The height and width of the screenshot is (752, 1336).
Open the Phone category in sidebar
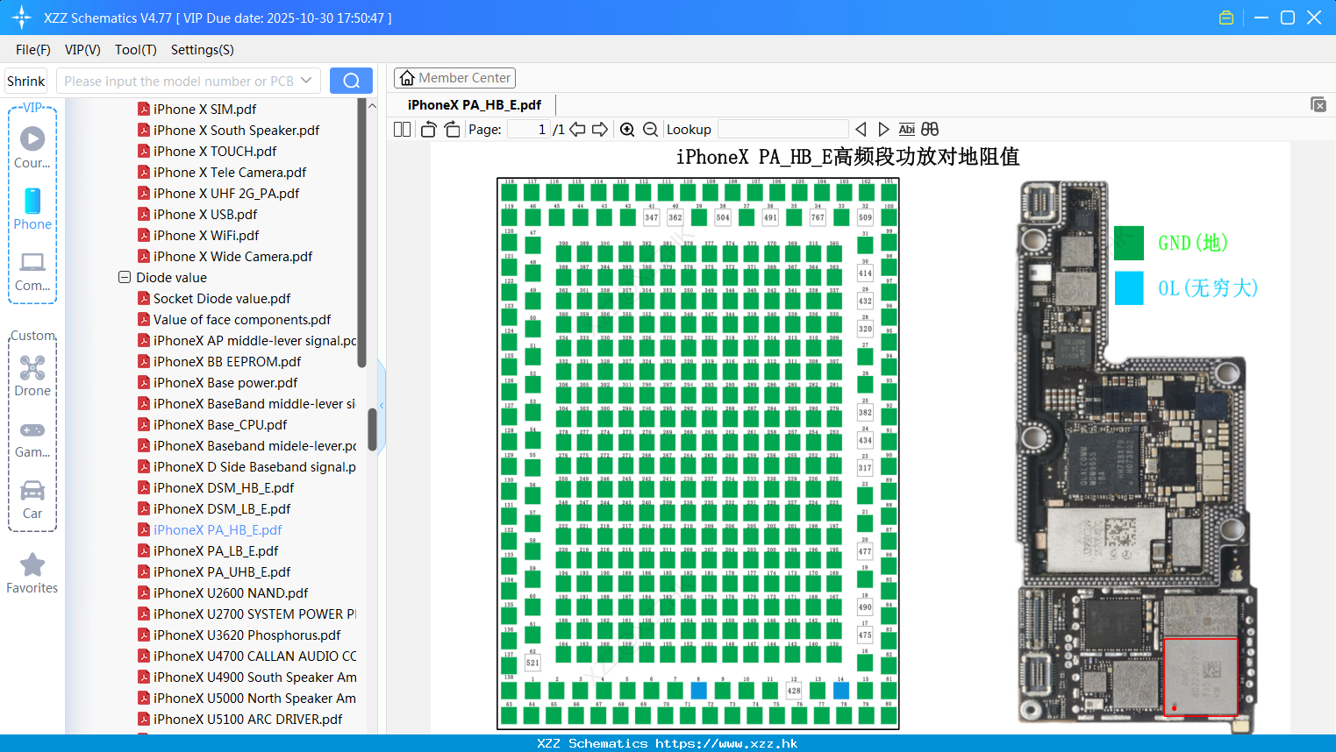pos(32,209)
